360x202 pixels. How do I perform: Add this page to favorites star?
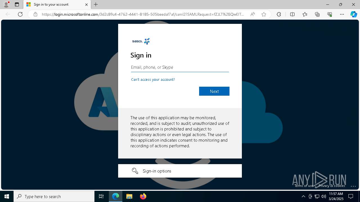pyautogui.click(x=264, y=14)
